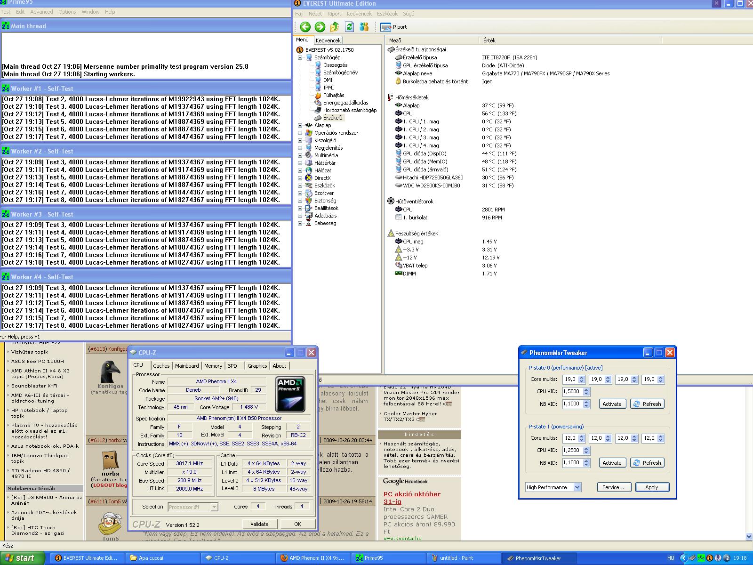The width and height of the screenshot is (753, 565).
Task: Open the Nézet menu in EVEREST
Action: coord(315,14)
